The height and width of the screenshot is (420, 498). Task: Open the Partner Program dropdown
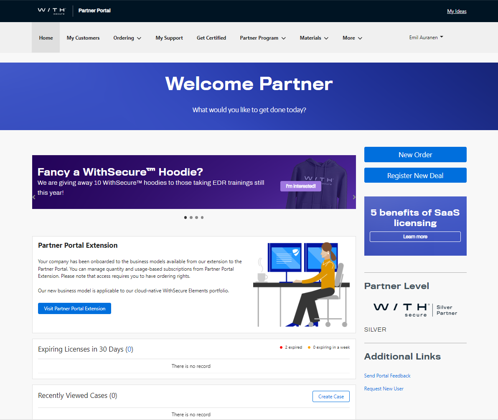[x=262, y=38]
